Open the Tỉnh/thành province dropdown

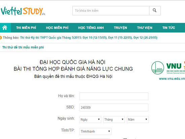tap(95, 132)
